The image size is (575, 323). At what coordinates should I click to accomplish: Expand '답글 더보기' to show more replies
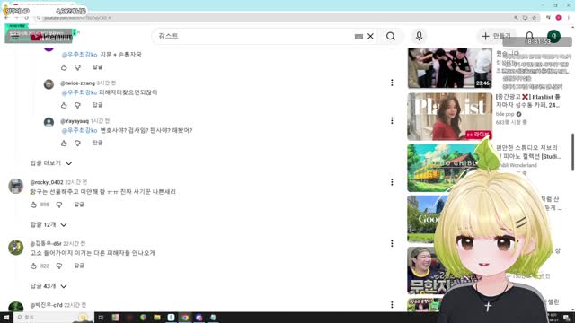tap(51, 163)
